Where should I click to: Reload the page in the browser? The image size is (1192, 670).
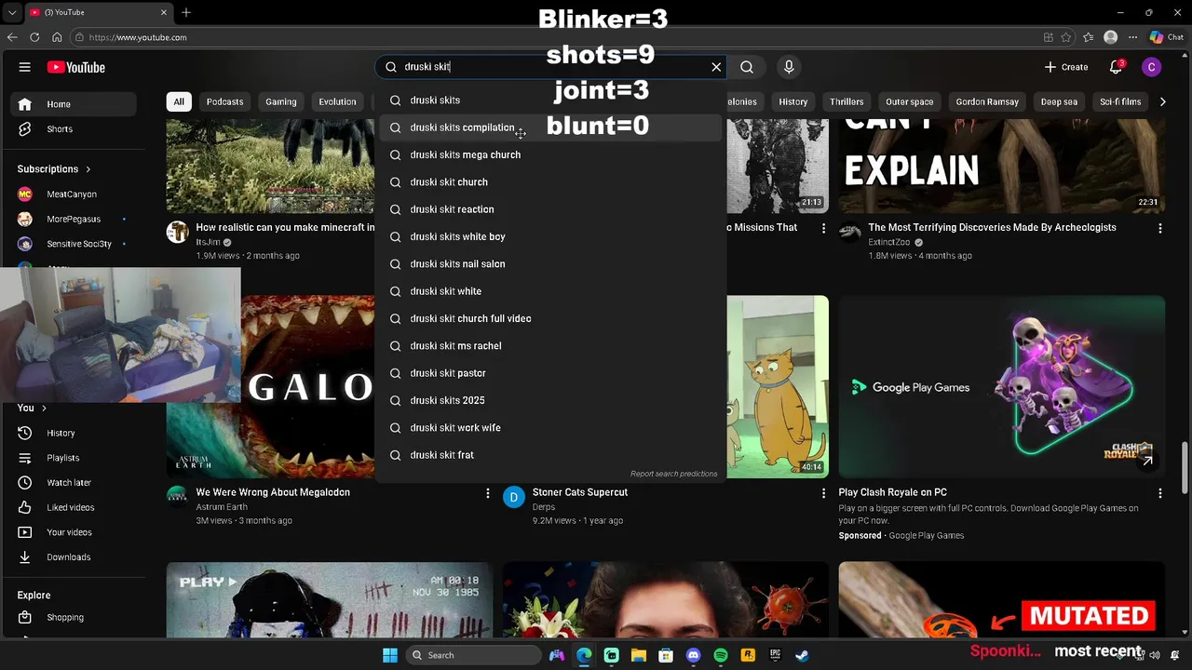(x=34, y=37)
